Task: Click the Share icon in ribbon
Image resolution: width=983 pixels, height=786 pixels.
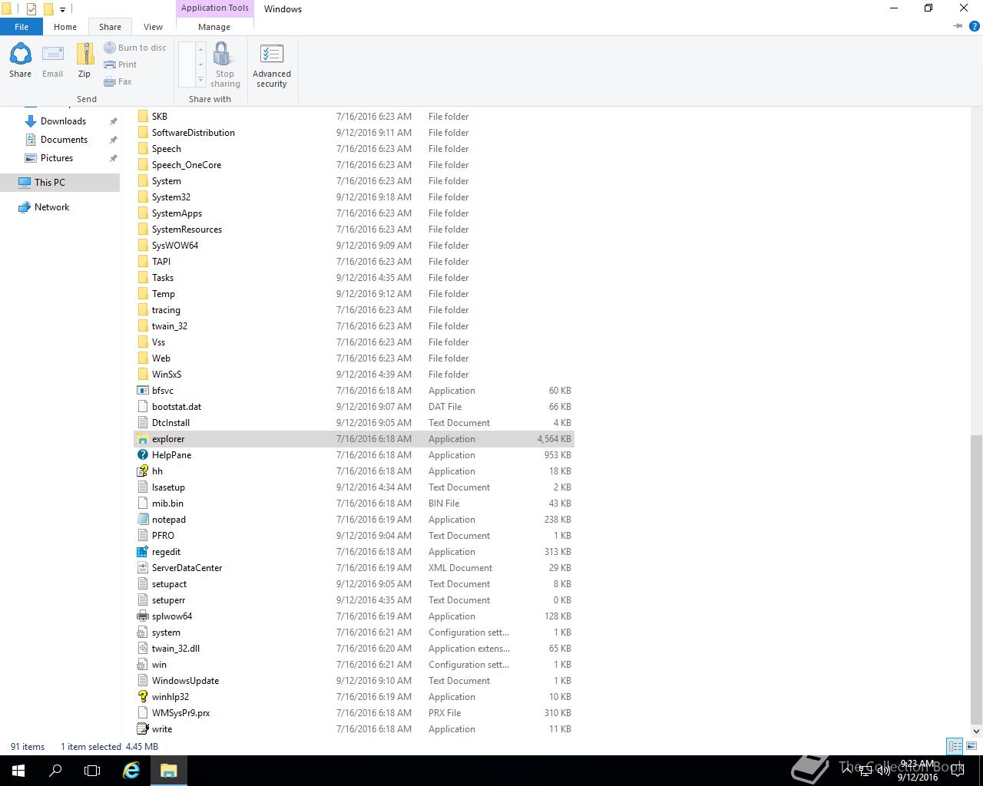Action: coord(20,61)
